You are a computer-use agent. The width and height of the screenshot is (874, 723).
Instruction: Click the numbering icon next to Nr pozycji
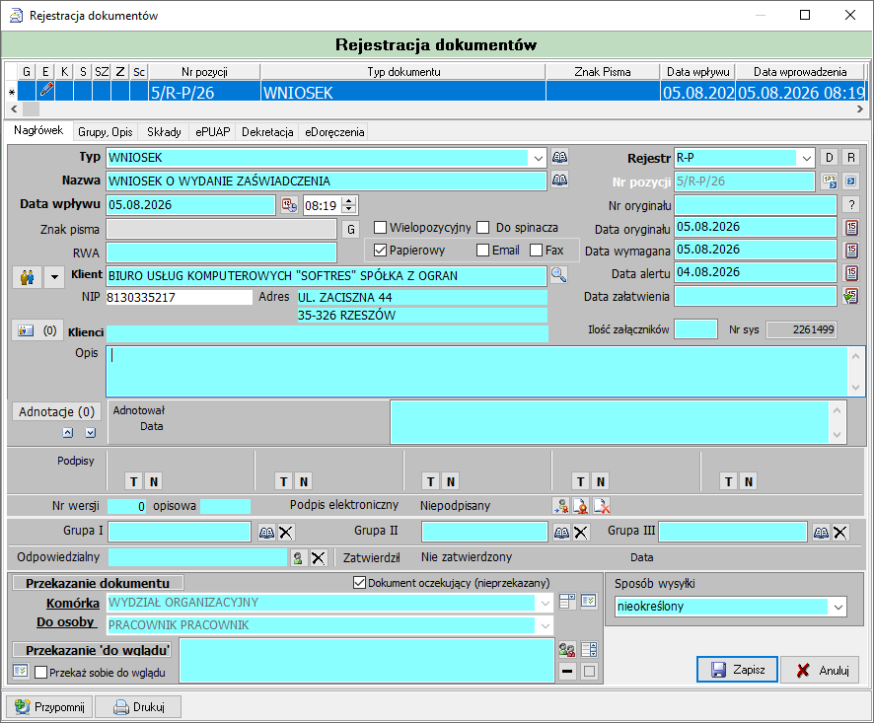pyautogui.click(x=830, y=181)
